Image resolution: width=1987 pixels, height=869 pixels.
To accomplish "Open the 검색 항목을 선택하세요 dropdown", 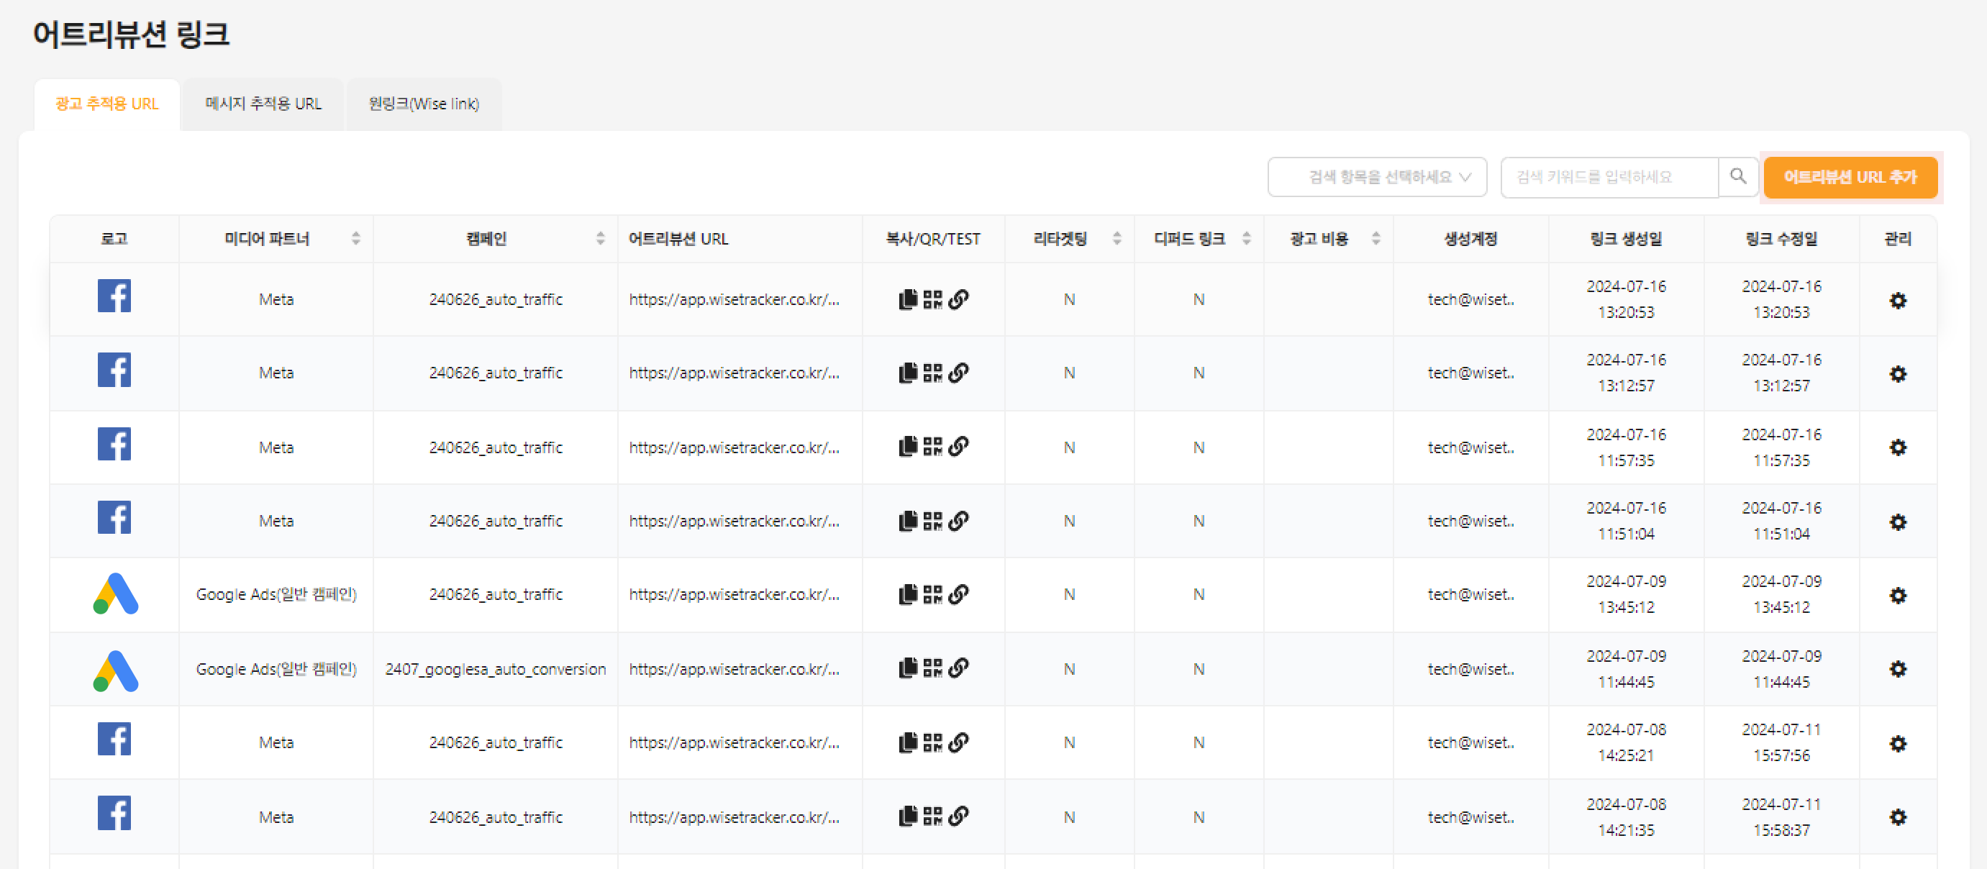I will tap(1377, 176).
